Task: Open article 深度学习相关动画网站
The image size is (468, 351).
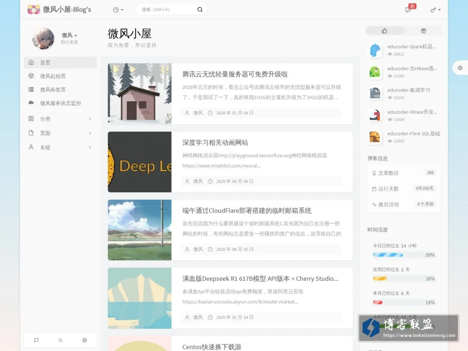Action: pos(215,142)
